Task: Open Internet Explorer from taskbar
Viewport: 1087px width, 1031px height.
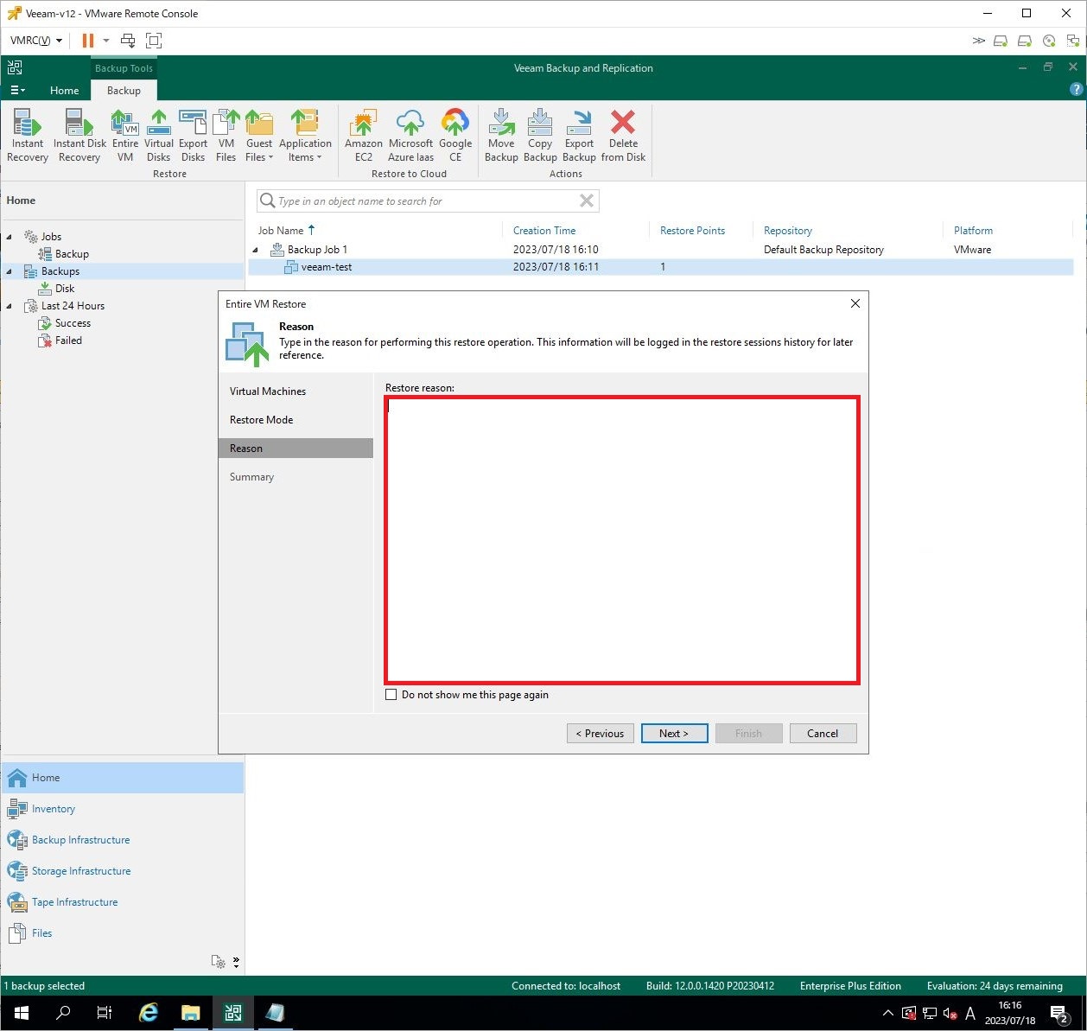Action: 149,1013
